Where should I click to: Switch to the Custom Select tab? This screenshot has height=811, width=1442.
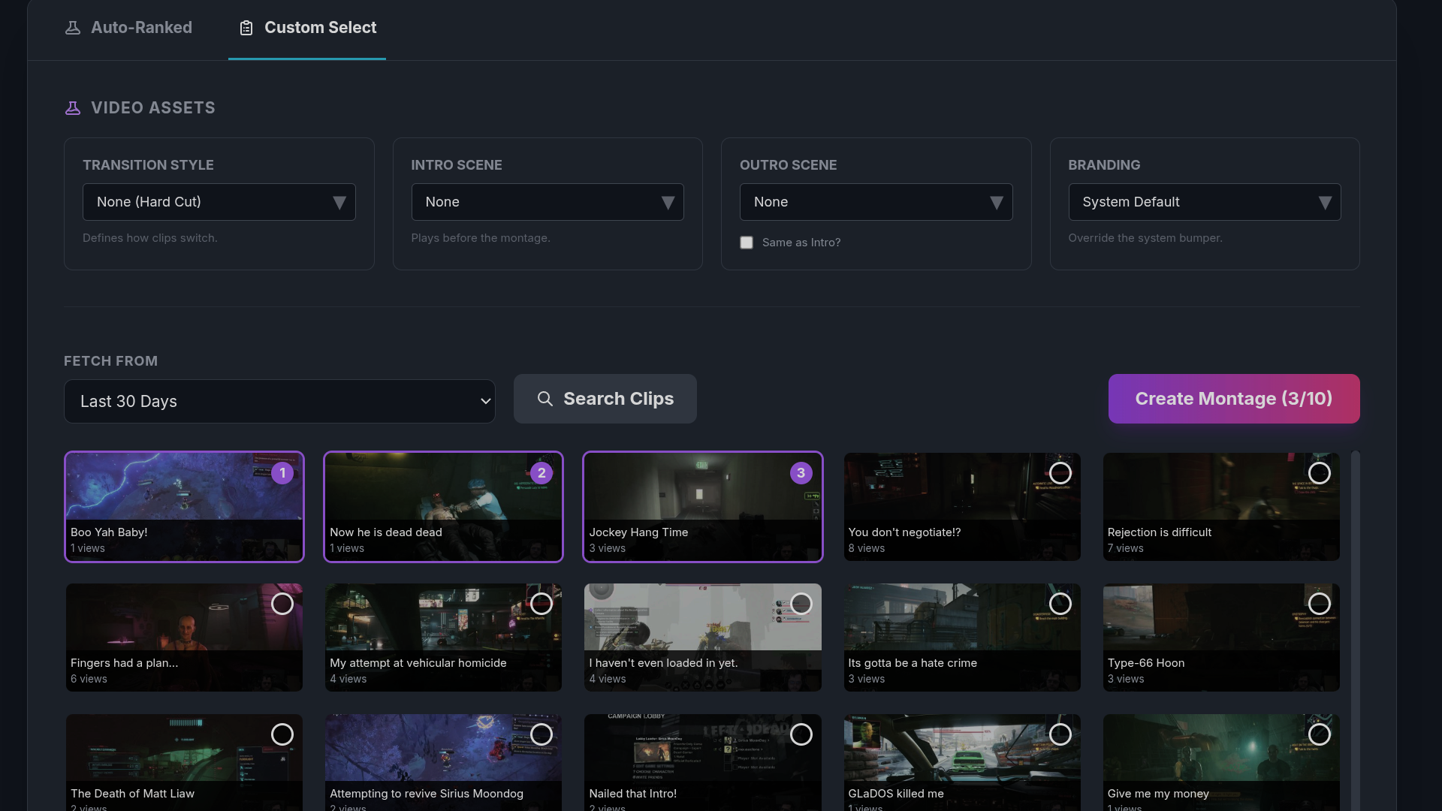[319, 28]
